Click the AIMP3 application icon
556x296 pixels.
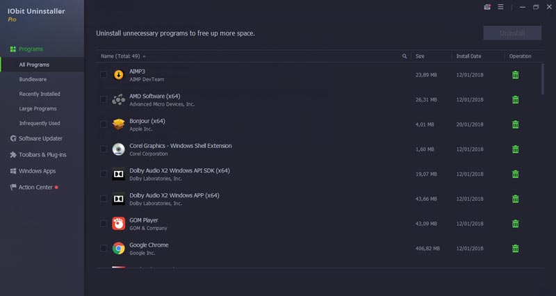click(118, 75)
